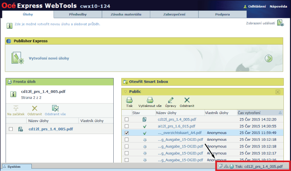Tick the checkbox for ai12l_prs_1.6_015.pdf
291x171 pixels.
click(x=126, y=126)
